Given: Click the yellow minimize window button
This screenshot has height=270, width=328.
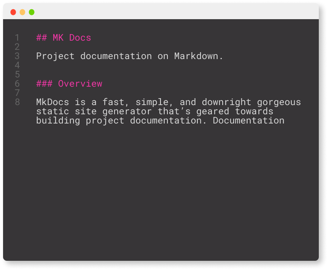Looking at the screenshot, I should coord(22,12).
